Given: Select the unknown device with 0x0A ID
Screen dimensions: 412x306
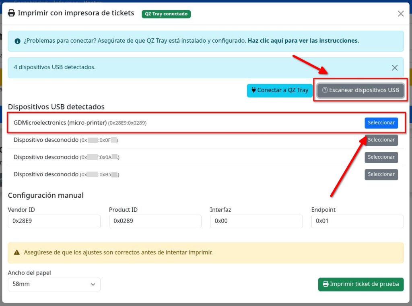Looking at the screenshot, I should pyautogui.click(x=381, y=157).
